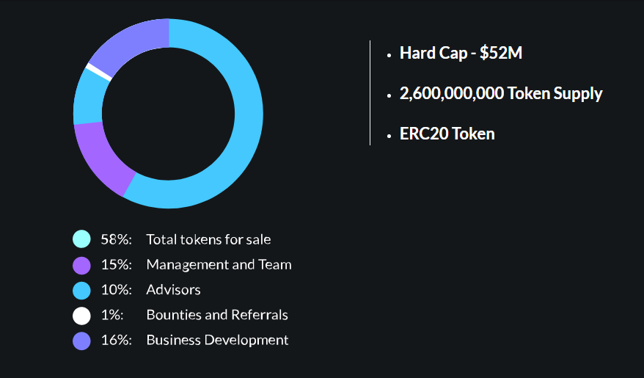Select the small cyan donut segment beside white sliver
644x378 pixels.
tap(89, 98)
